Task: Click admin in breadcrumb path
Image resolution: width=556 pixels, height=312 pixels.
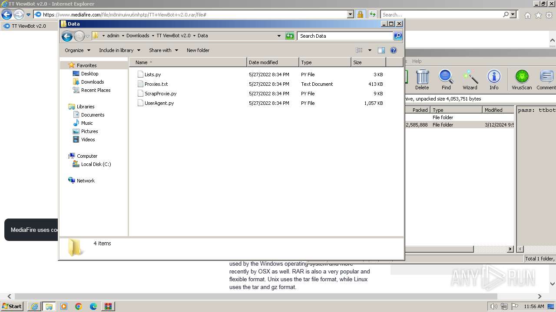Action: pos(113,36)
